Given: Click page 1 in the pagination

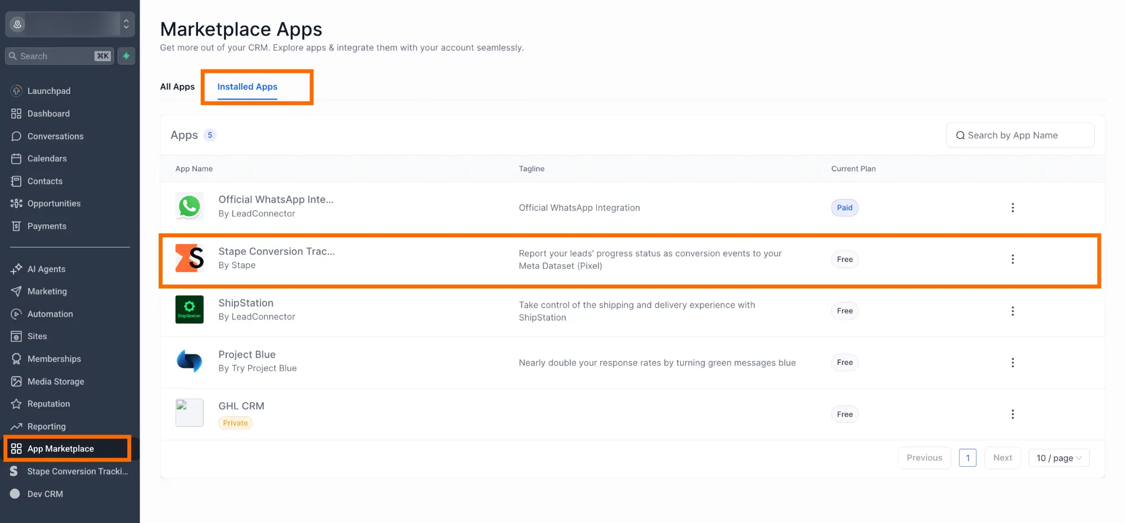Looking at the screenshot, I should 967,457.
